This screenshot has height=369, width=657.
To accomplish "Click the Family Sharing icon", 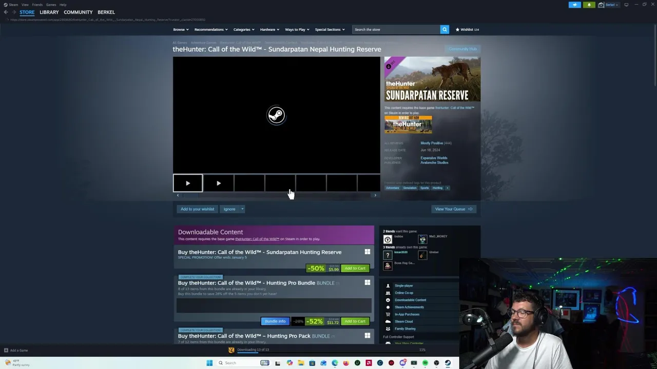I will point(388,329).
